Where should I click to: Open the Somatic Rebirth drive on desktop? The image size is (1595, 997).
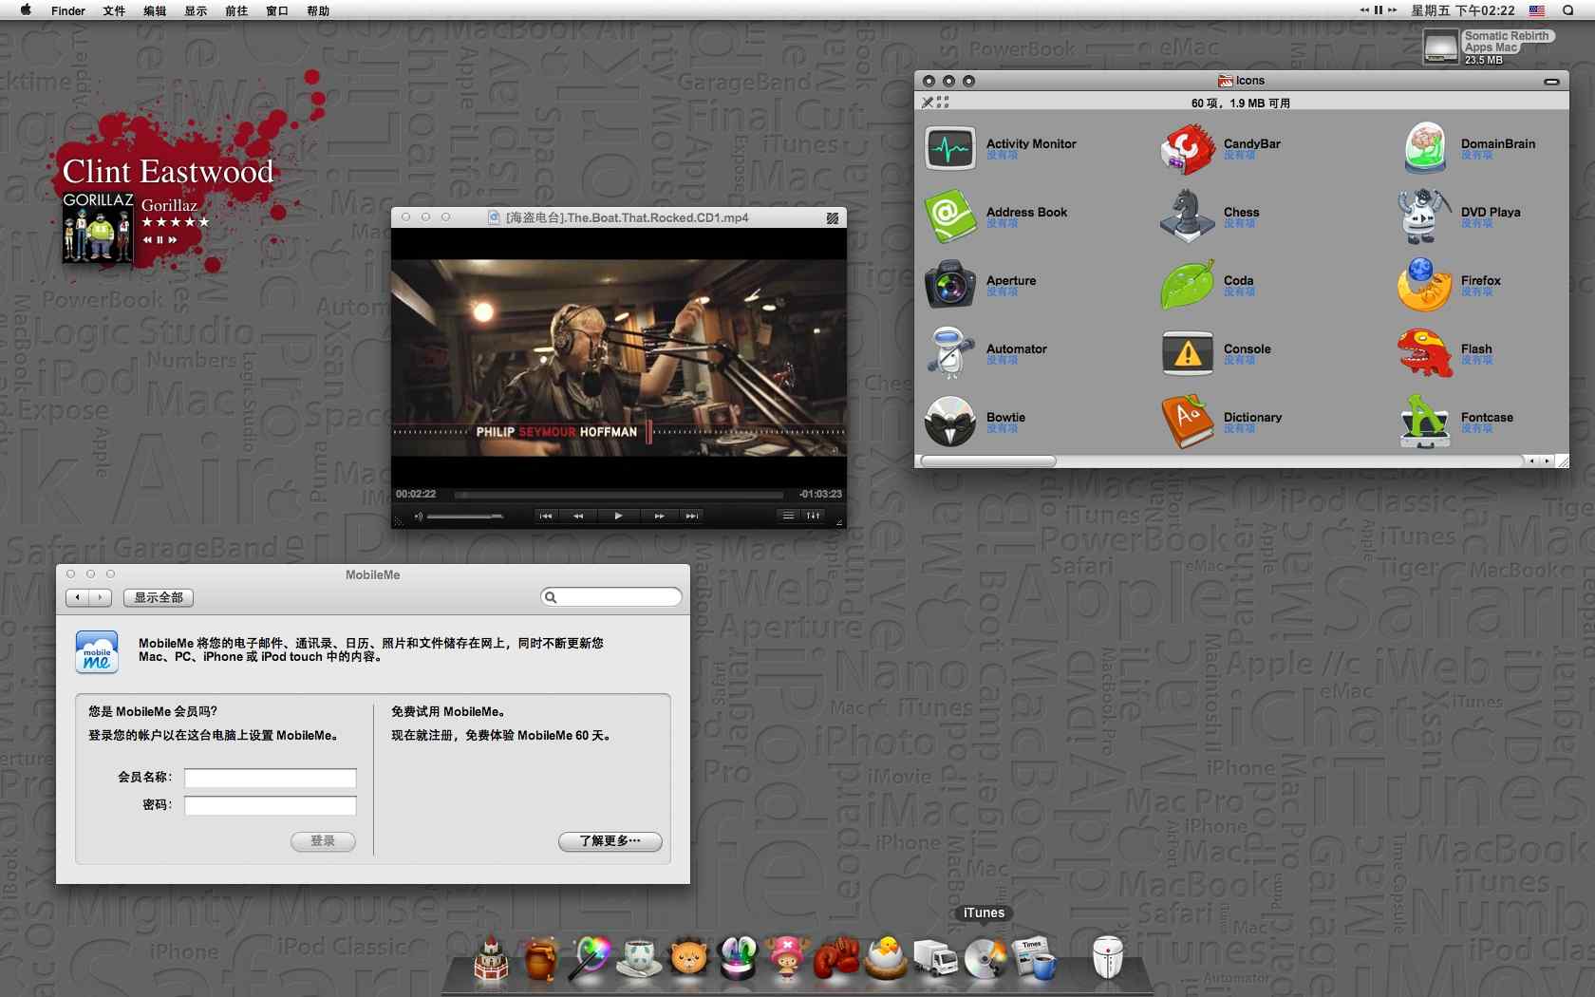[1440, 46]
